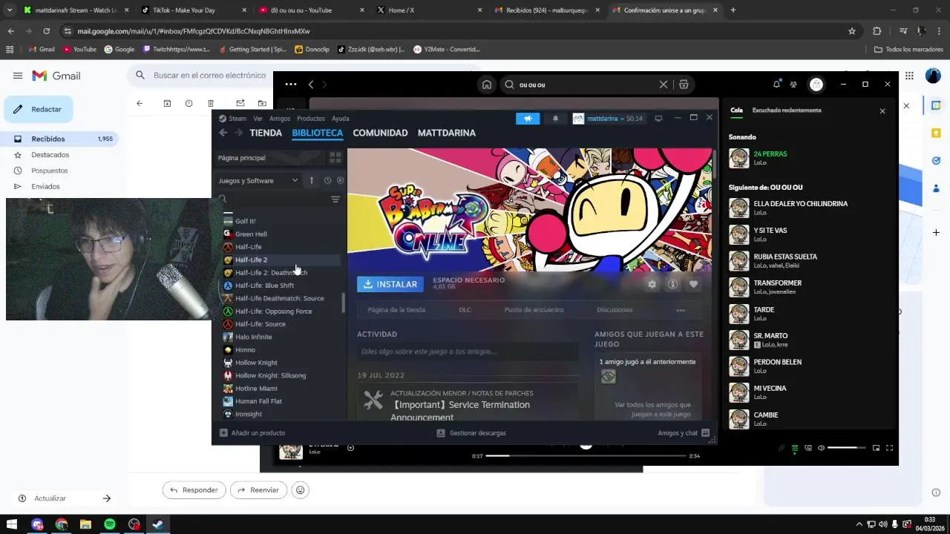The height and width of the screenshot is (534, 950).
Task: Open Spotify from Windows taskbar
Action: (110, 524)
